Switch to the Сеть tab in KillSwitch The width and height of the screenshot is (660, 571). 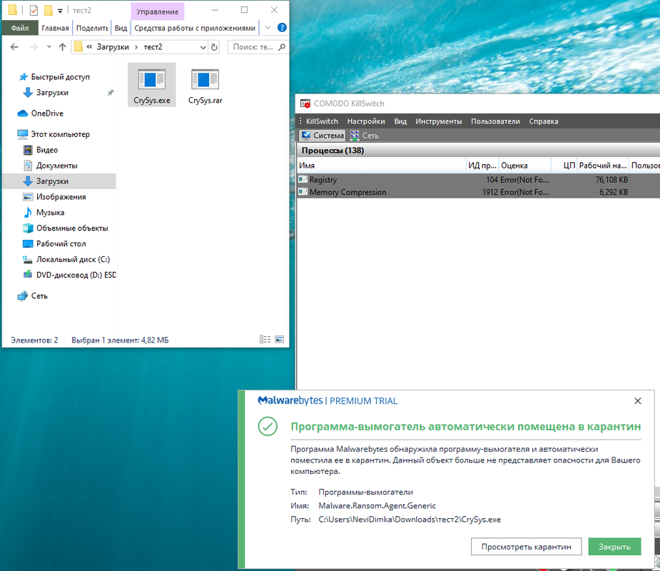(x=365, y=136)
